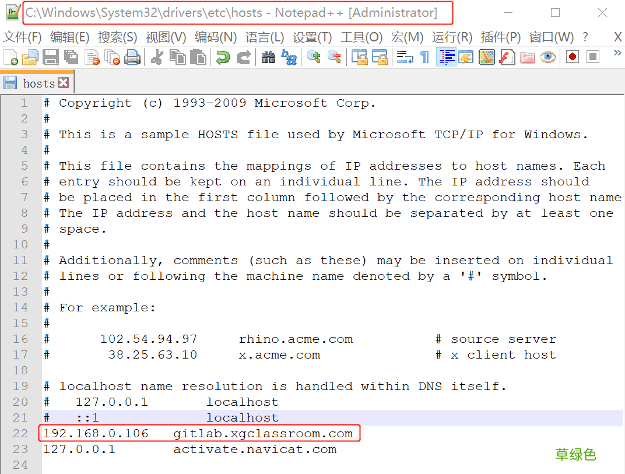Open the Function List icon

click(507, 57)
